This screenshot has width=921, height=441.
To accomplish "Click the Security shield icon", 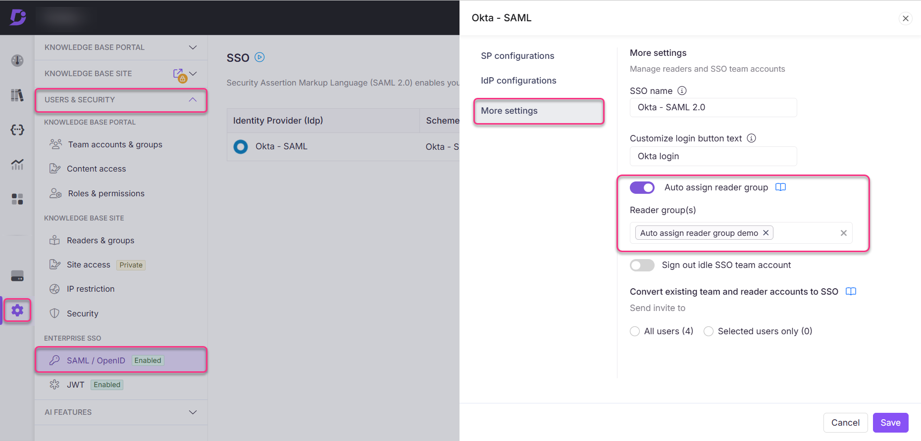I will pos(54,313).
